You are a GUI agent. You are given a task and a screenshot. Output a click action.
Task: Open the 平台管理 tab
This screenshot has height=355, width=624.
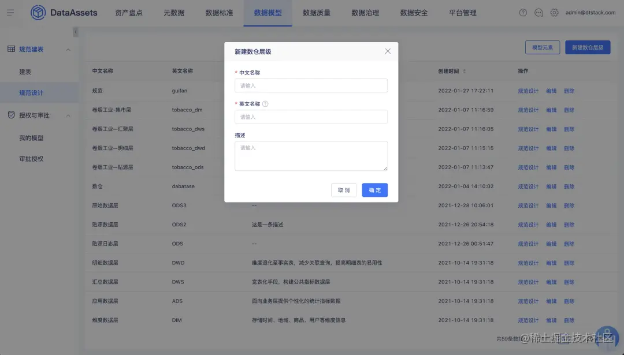[x=462, y=13]
